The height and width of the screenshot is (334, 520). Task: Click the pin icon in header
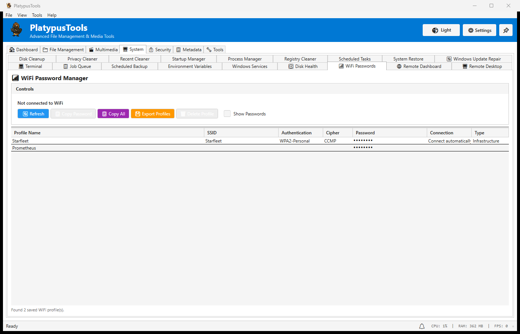pos(506,30)
